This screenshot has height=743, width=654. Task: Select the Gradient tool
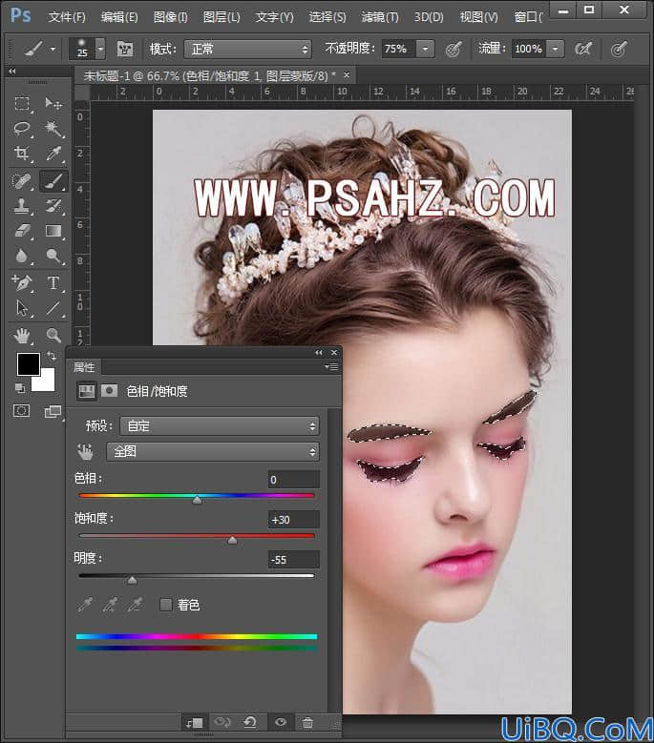pyautogui.click(x=53, y=231)
